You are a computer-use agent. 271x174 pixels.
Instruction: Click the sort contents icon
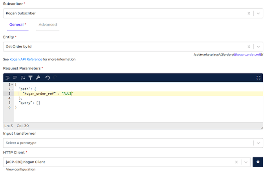(23, 78)
